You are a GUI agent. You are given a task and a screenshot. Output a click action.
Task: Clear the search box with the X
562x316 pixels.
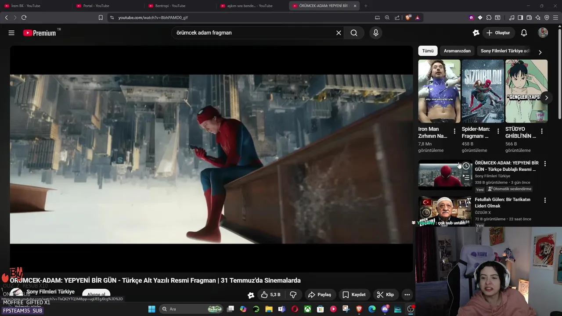point(339,33)
